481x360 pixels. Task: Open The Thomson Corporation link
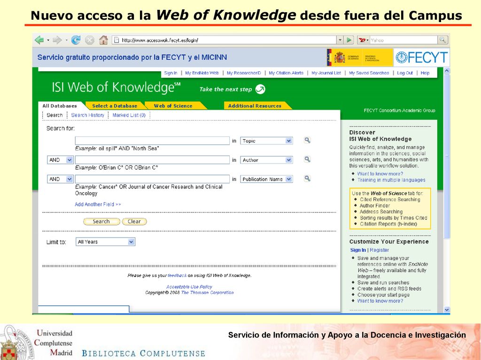(x=207, y=292)
